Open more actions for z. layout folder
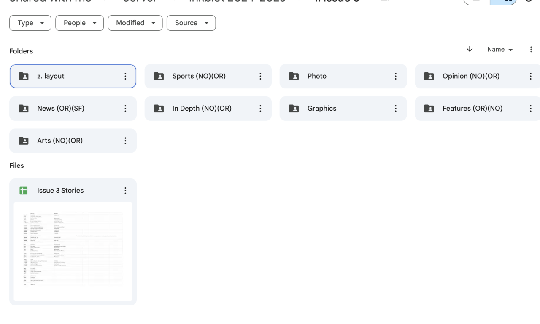 click(125, 76)
